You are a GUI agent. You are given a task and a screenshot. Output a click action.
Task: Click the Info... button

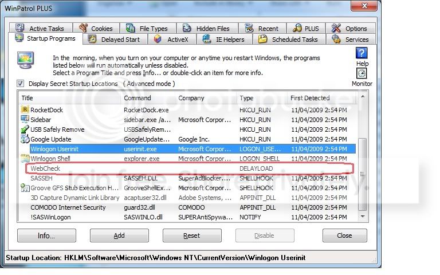[46, 235]
